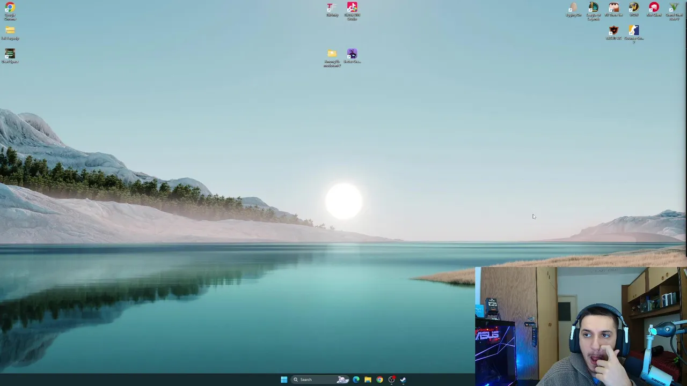This screenshot has height=386, width=687.
Task: Click the taskbar Search box
Action: [320, 380]
